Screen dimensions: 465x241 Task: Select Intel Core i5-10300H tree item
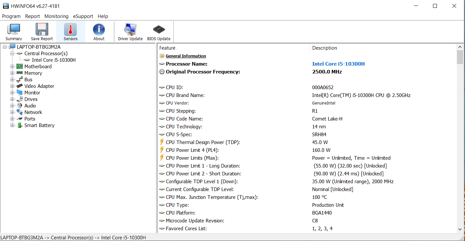click(54, 60)
